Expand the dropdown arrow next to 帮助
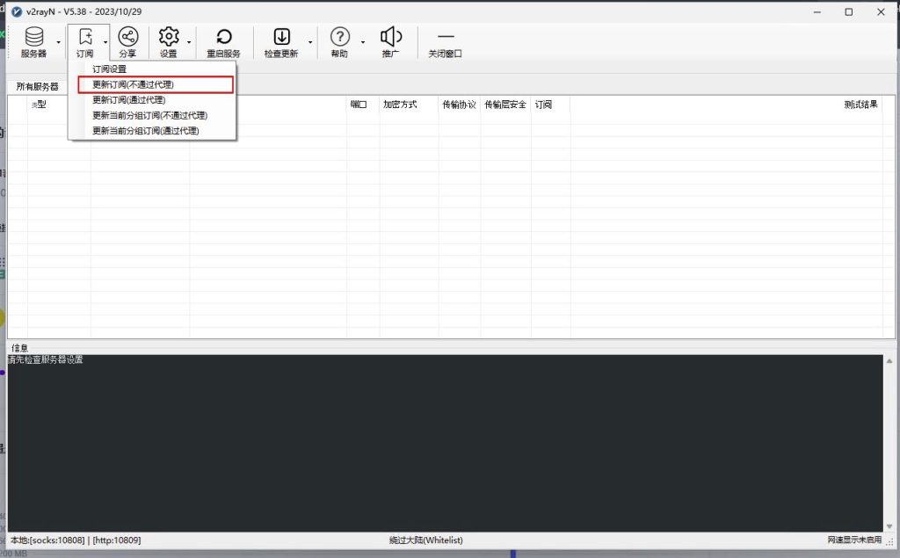 [x=363, y=42]
